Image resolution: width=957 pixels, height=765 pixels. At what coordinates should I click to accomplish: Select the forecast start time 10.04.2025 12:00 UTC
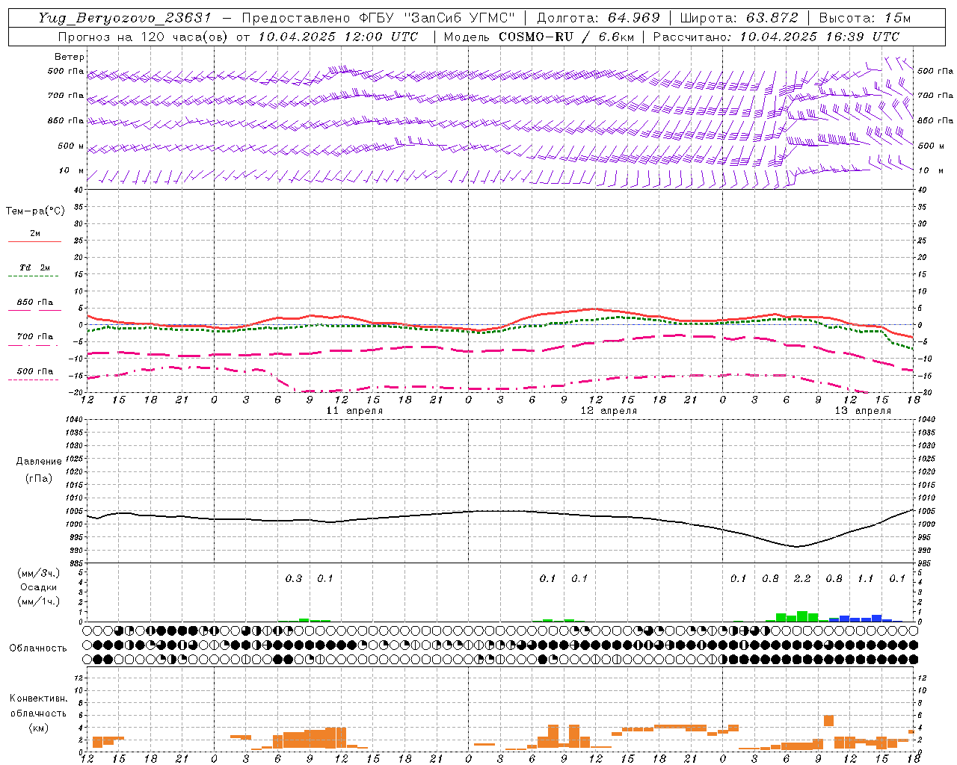coord(338,37)
